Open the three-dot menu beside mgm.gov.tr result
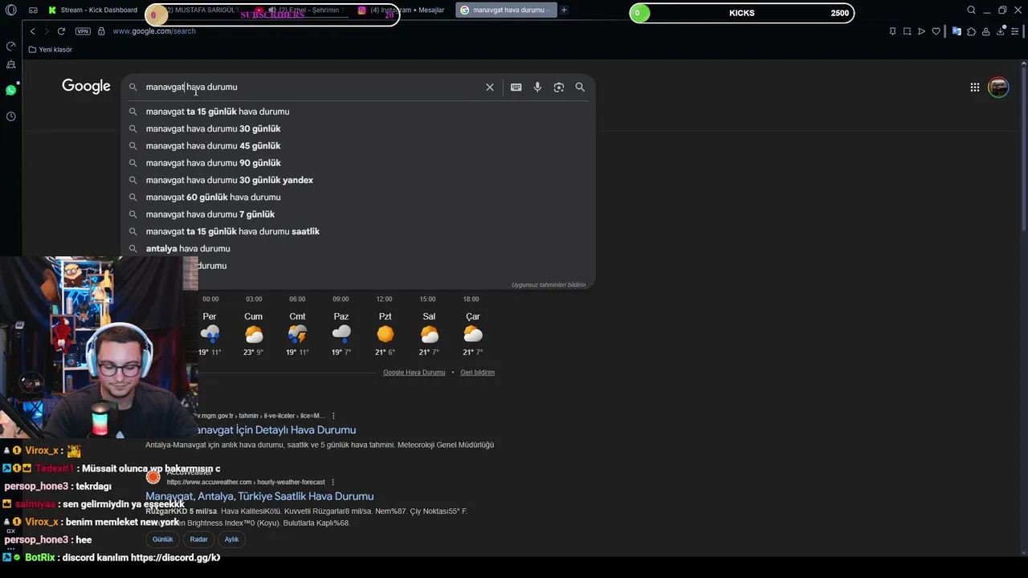1028x578 pixels. click(x=333, y=416)
